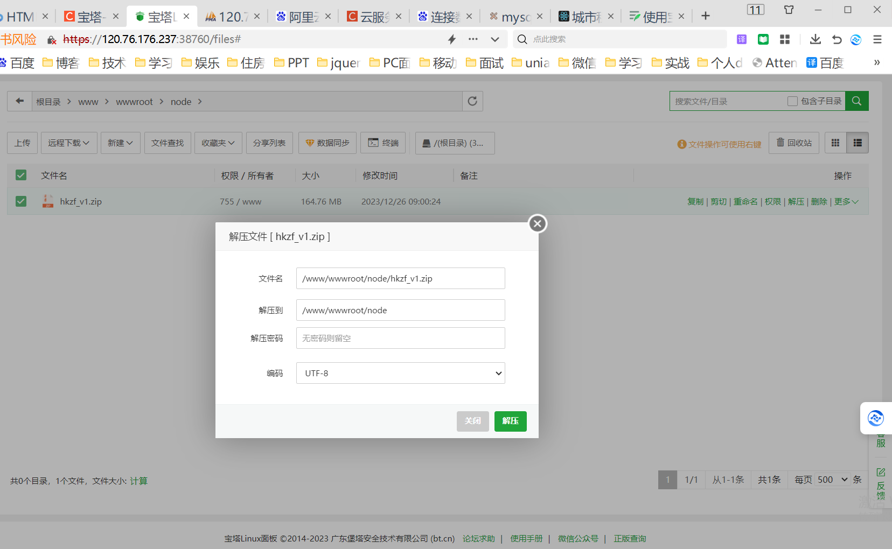Open the /(根目录) disk button
Viewport: 892px width, 549px height.
455,143
